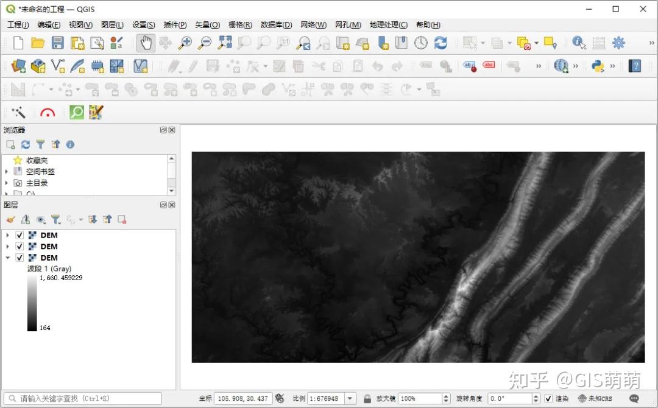
Task: Open the Data Source Manager
Action: pyautogui.click(x=18, y=66)
